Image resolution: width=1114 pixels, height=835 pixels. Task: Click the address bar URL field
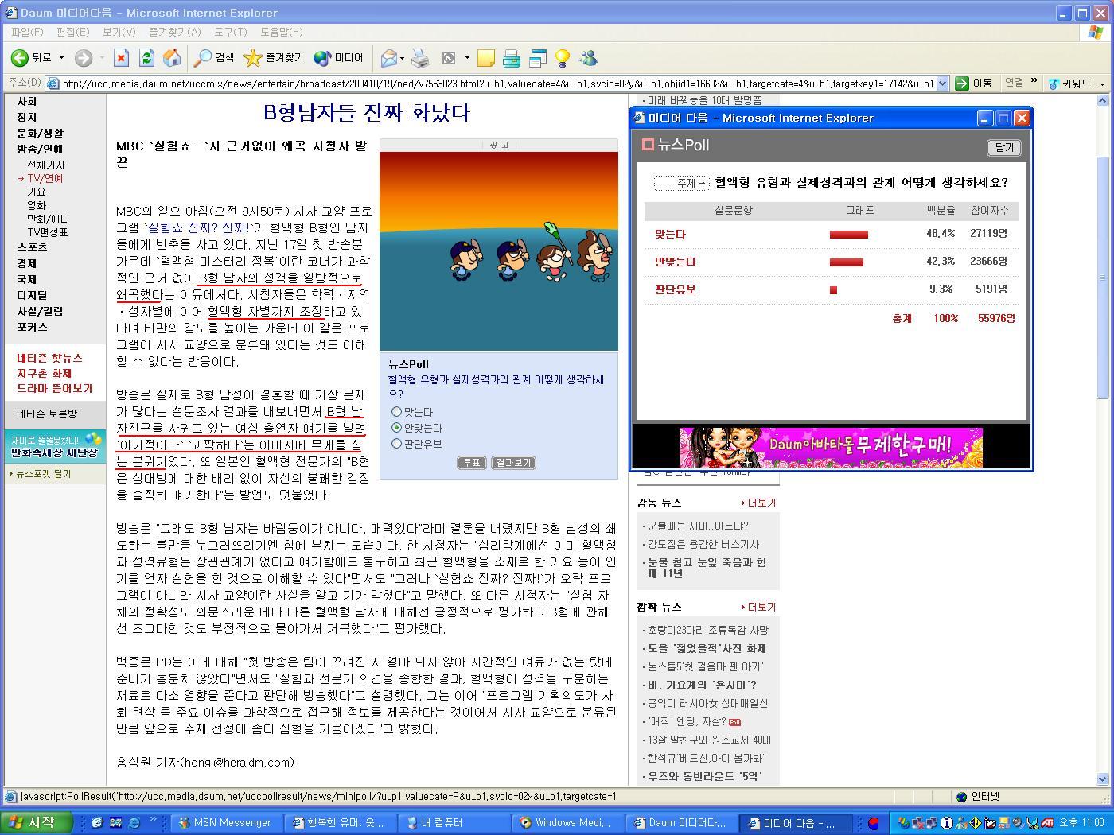coord(498,83)
